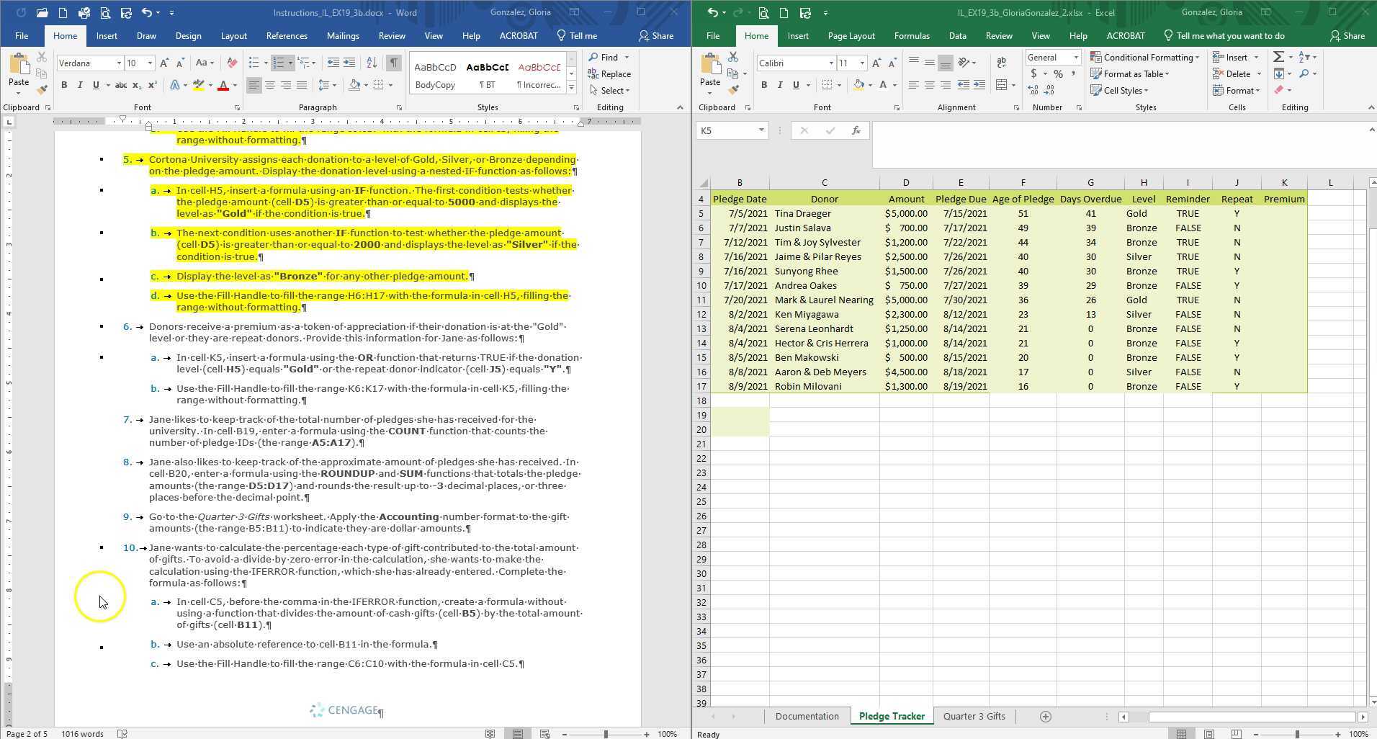The image size is (1377, 739).
Task: Click the Wrap Text icon in Excel
Action: coord(1001,63)
